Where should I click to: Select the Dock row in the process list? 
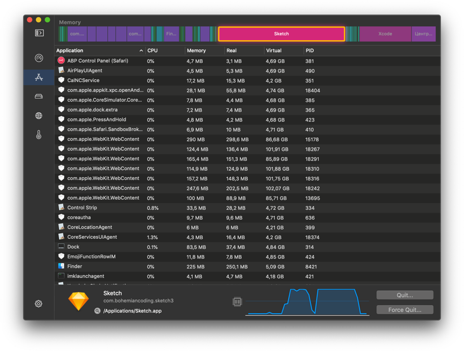click(168, 247)
